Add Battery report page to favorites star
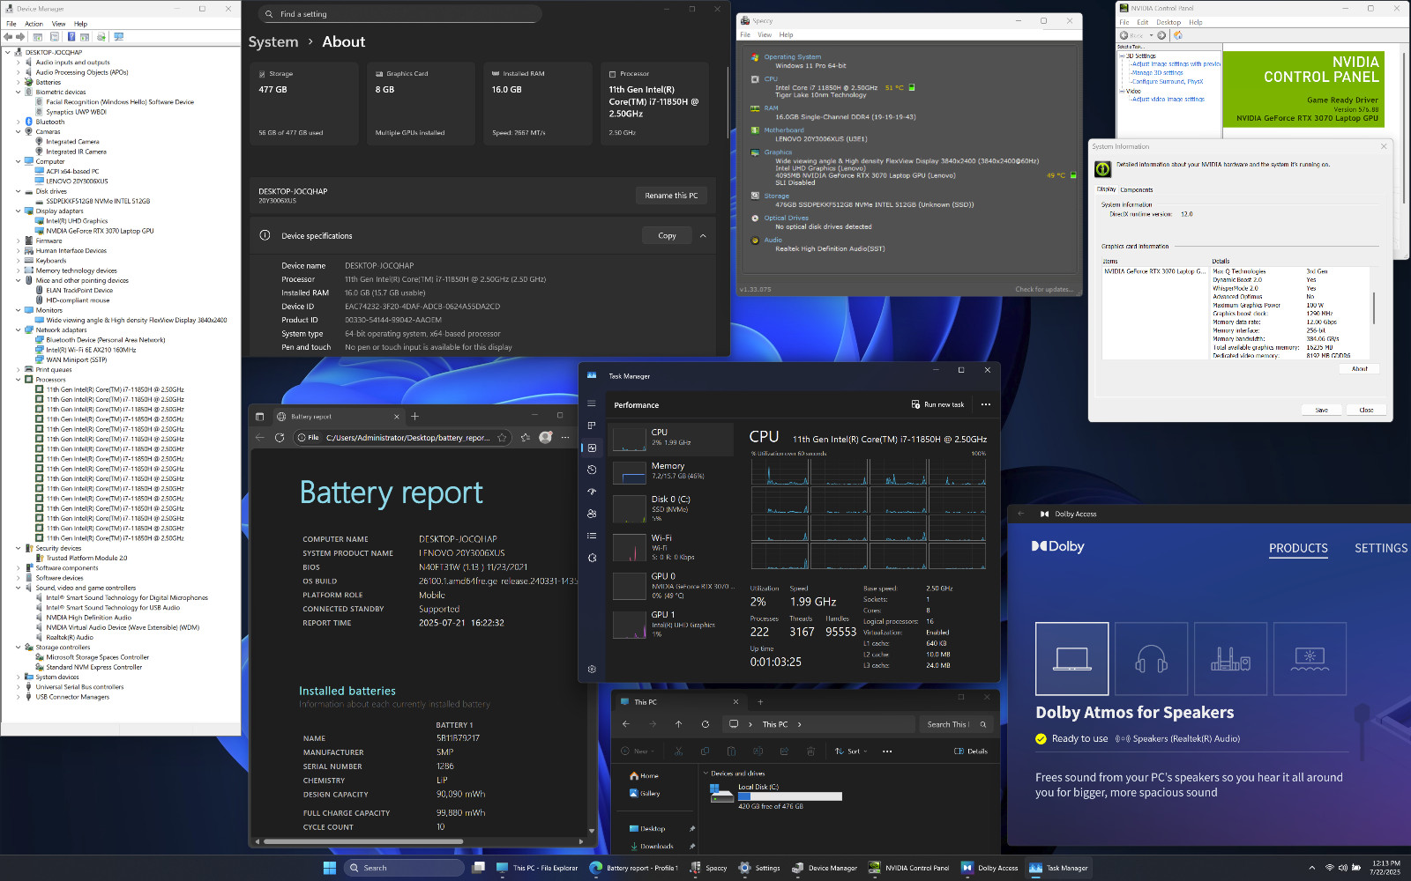Viewport: 1411px width, 881px height. pos(502,437)
